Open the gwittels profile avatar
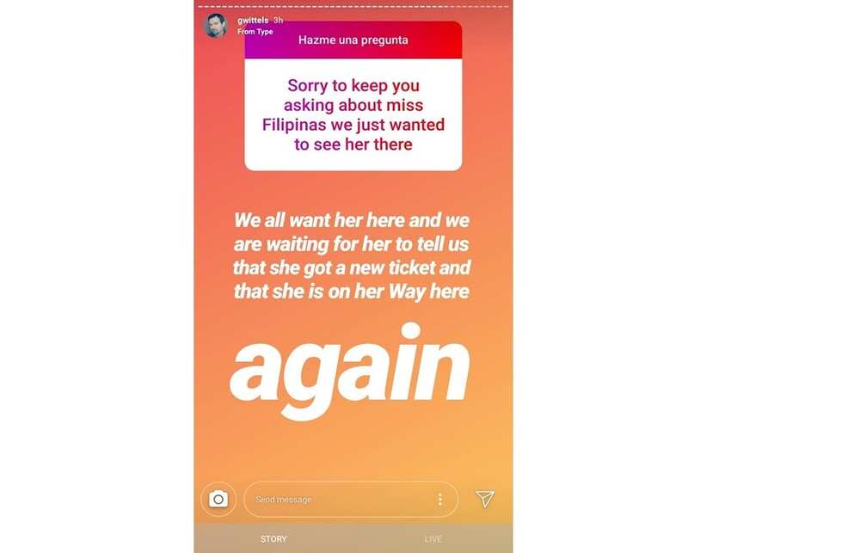Screen dimensions: 860x553 click(216, 26)
